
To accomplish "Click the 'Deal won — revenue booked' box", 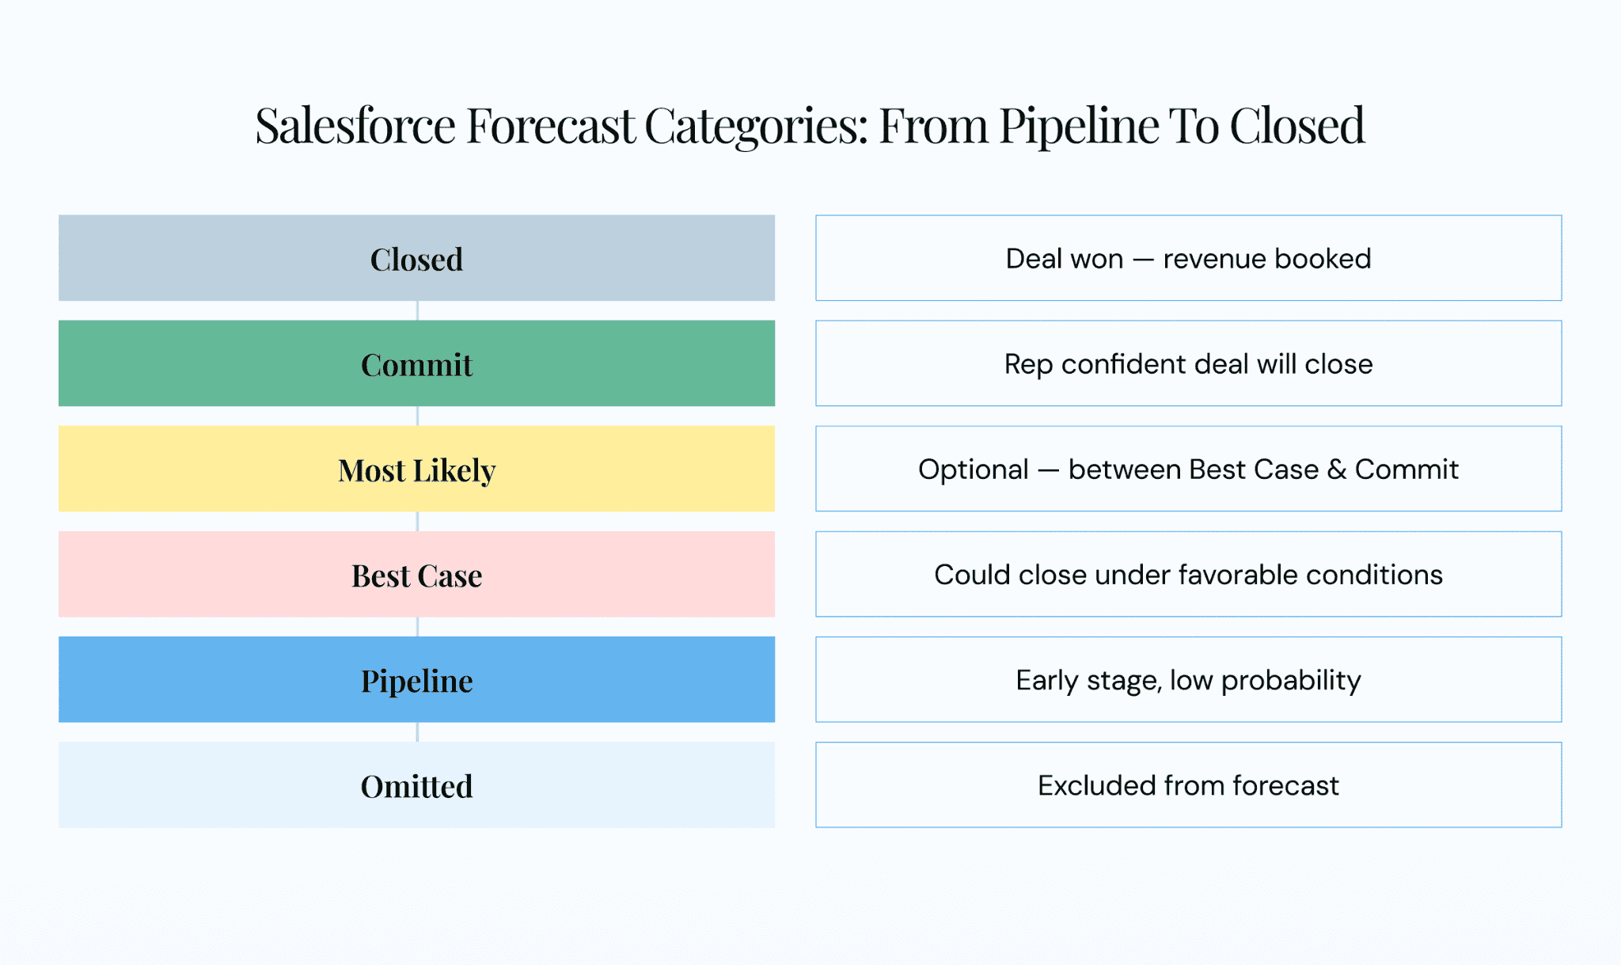I will [1188, 258].
